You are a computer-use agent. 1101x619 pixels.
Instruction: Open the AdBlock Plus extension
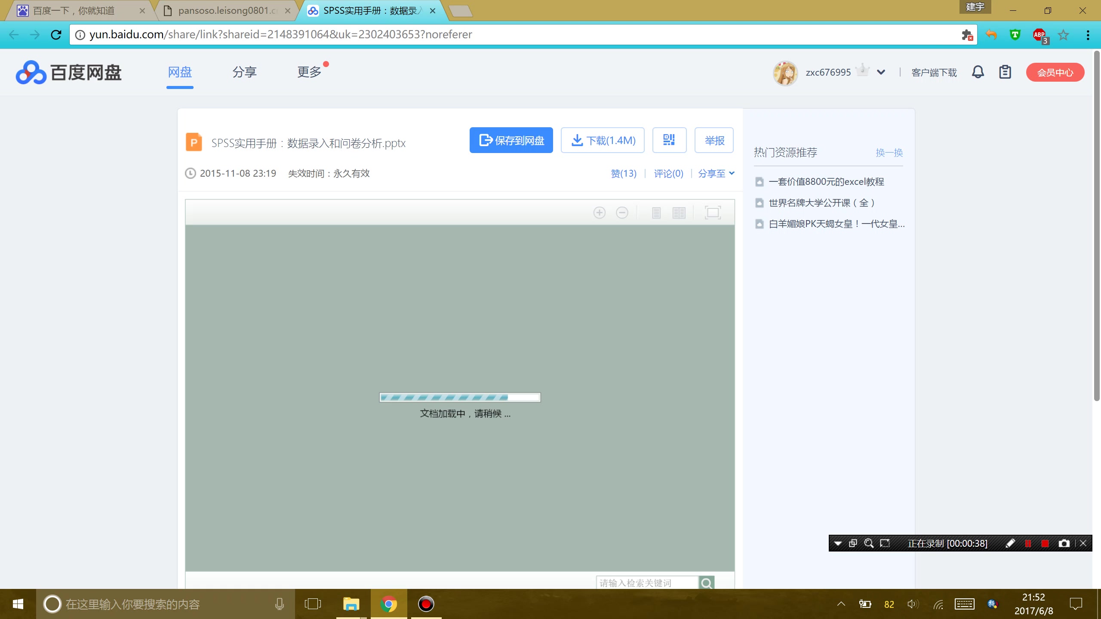tap(1040, 35)
